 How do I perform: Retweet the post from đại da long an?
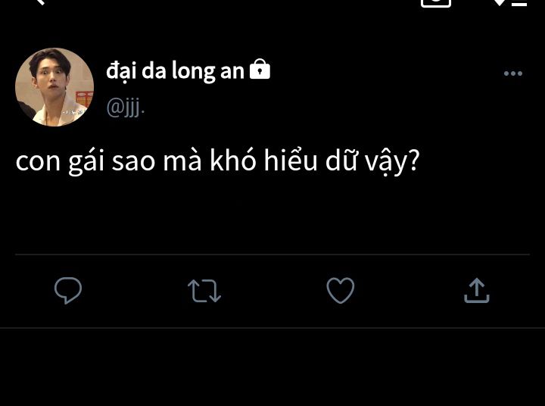tap(204, 291)
